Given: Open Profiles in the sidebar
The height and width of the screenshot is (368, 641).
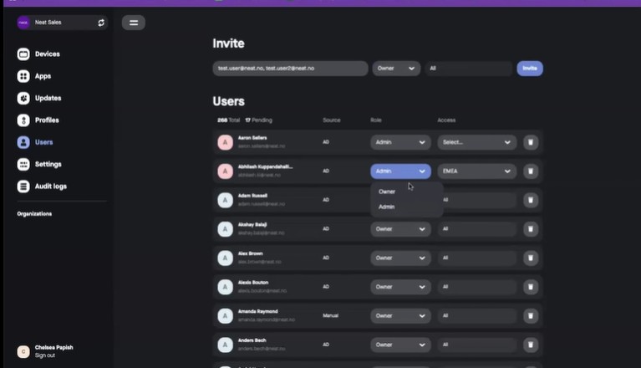Looking at the screenshot, I should click(x=38, y=120).
